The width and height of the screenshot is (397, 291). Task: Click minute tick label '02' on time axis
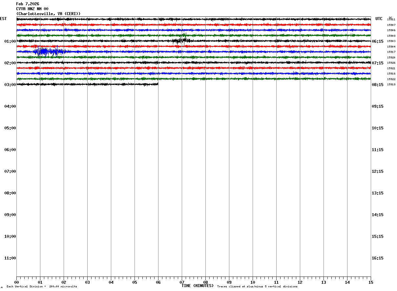click(64, 282)
